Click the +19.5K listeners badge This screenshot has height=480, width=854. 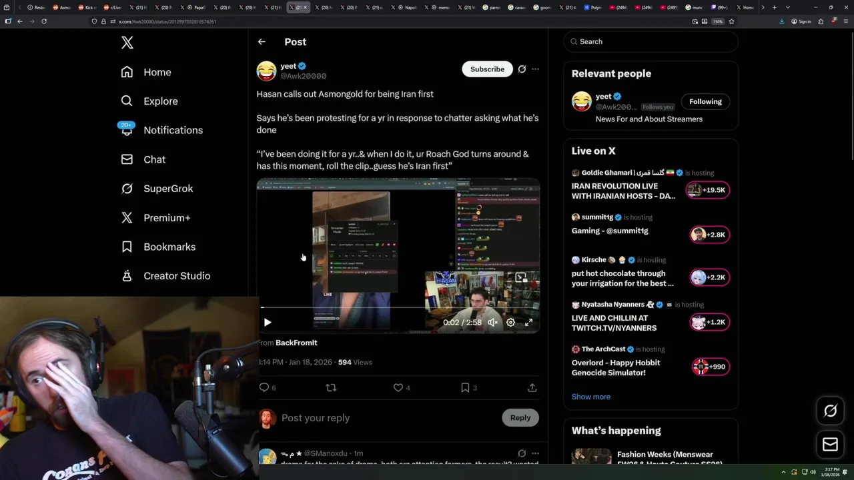tap(708, 190)
